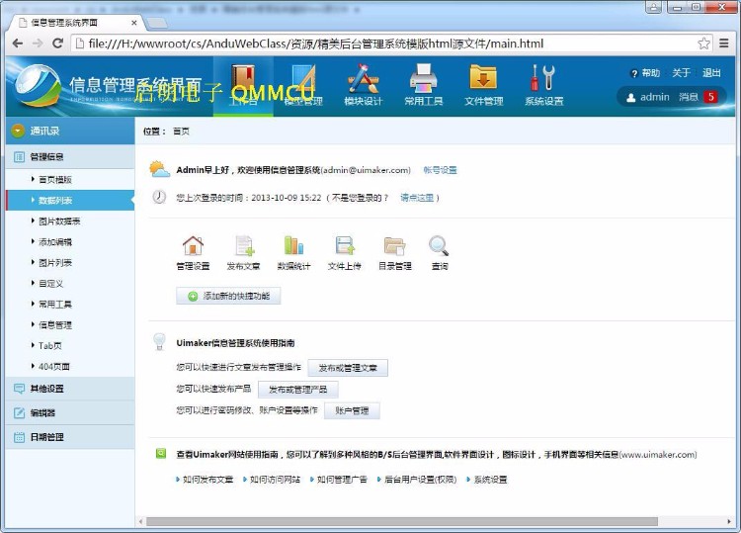Click the globe logo of 信息管理系统界面
741x533 pixels.
[x=38, y=87]
